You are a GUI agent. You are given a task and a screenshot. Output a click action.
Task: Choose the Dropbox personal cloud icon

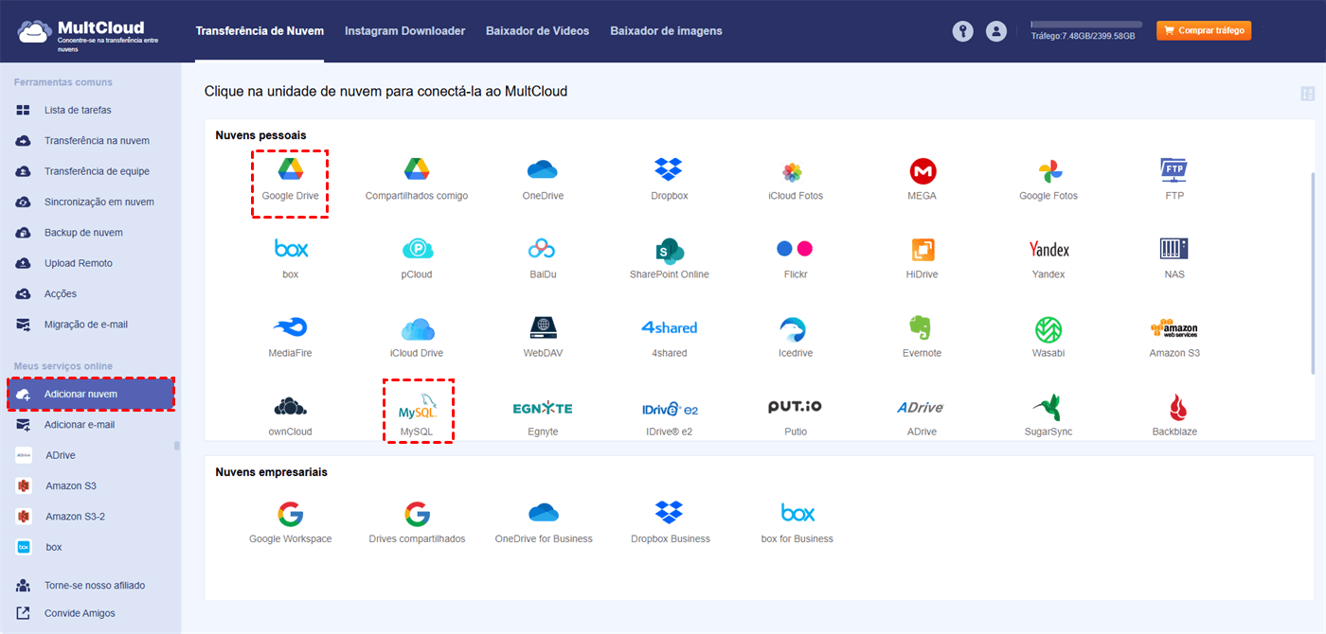[669, 169]
